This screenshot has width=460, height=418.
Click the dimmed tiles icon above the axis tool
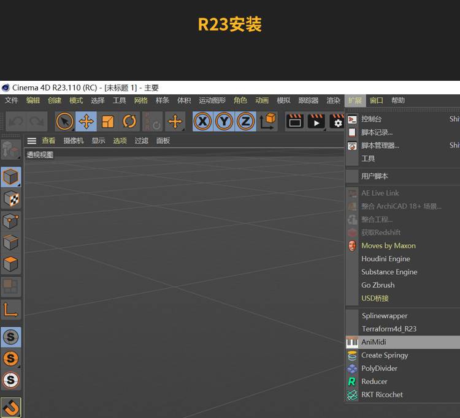click(x=11, y=286)
